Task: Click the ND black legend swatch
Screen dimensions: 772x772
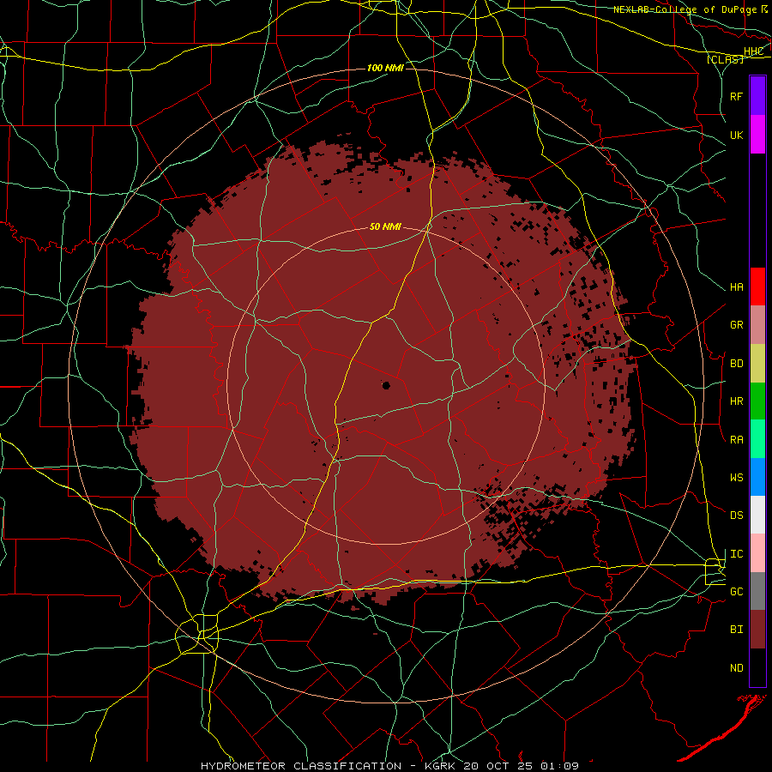Action: 757,667
